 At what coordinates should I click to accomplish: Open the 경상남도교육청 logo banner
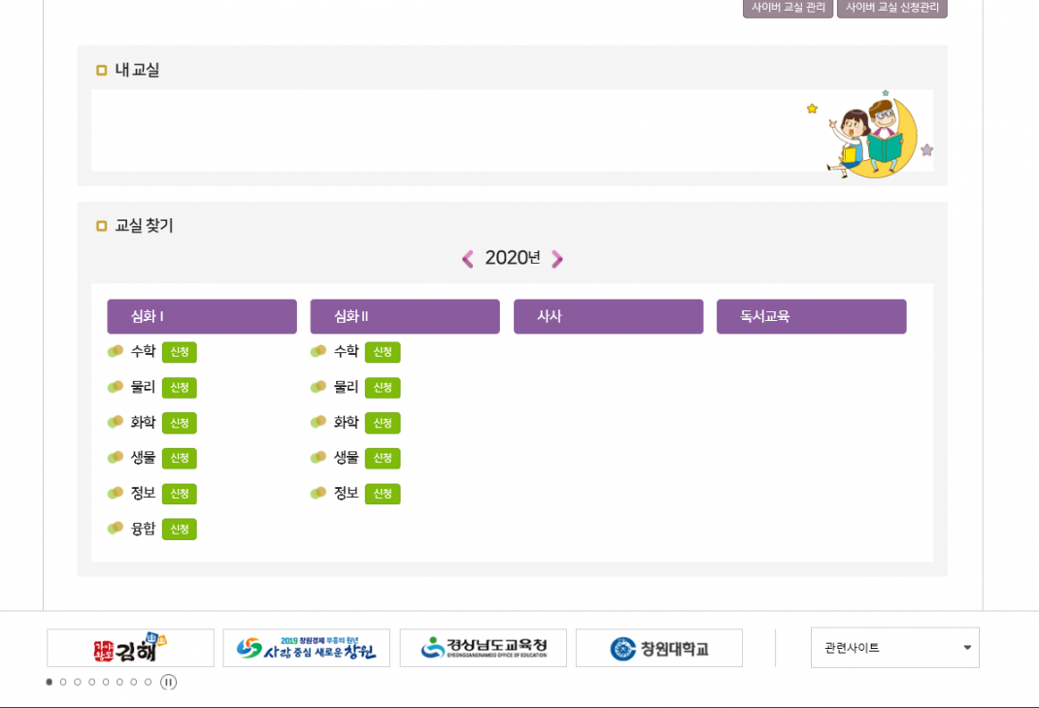click(x=483, y=648)
